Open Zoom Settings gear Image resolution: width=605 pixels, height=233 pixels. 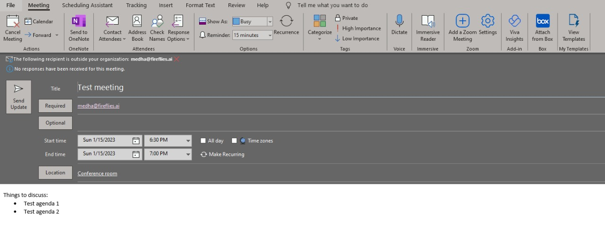click(x=488, y=25)
